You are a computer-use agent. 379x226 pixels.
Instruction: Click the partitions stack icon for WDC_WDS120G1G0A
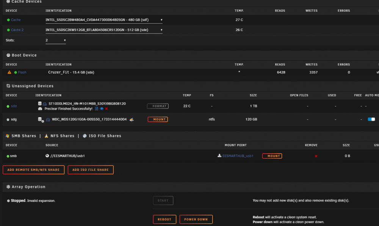point(40,119)
